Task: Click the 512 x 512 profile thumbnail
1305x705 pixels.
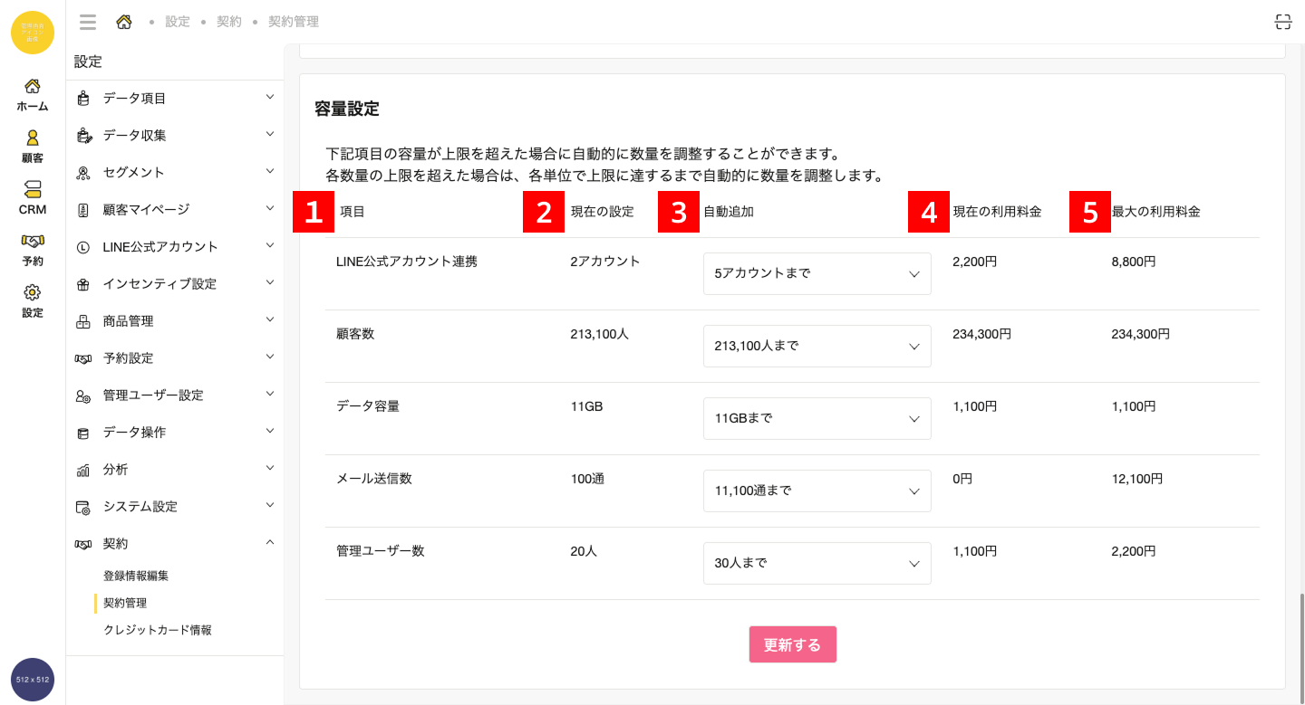Action: click(33, 679)
